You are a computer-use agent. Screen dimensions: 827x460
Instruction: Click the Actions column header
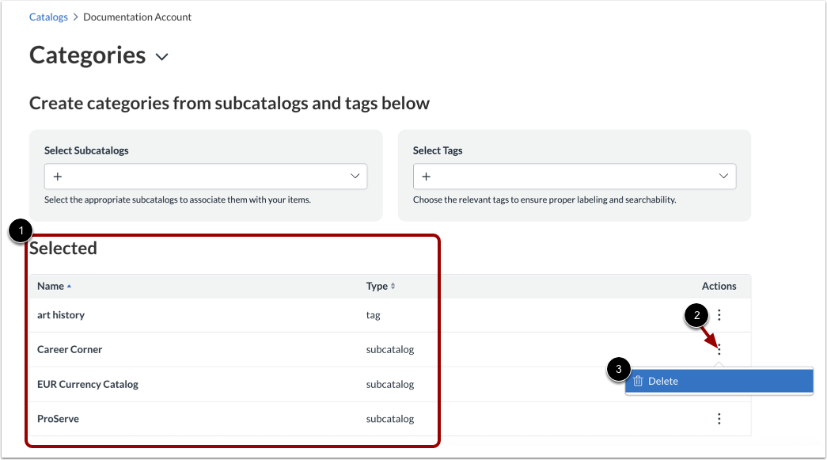click(719, 286)
